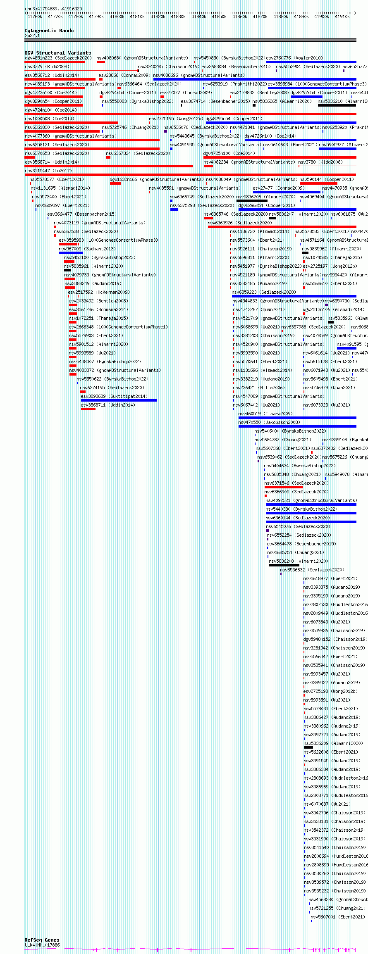Select variant nsv3240285 (Chaisson2019)
Viewport: 368px width, 954px height.
point(169,67)
